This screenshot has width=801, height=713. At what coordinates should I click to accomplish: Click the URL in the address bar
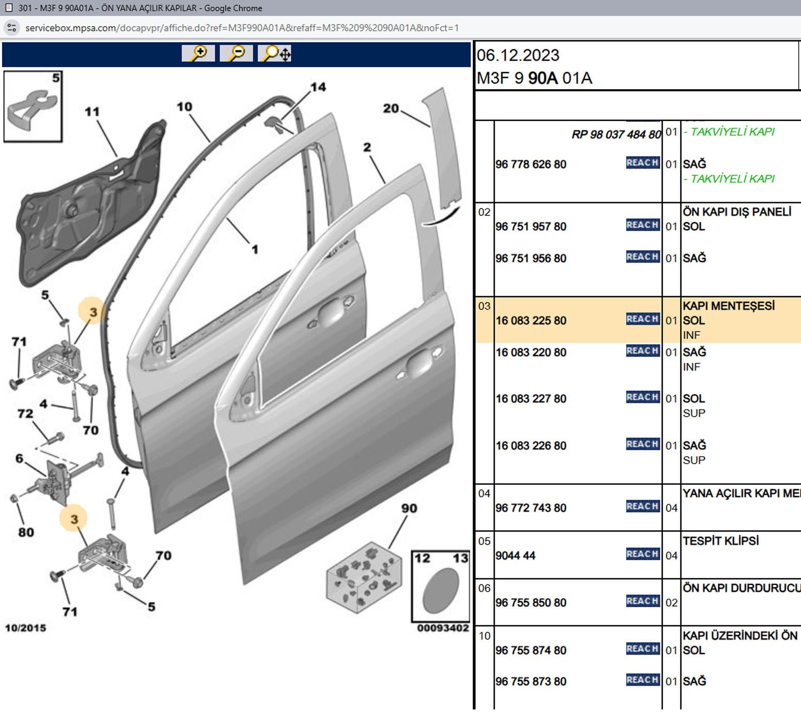tap(242, 28)
